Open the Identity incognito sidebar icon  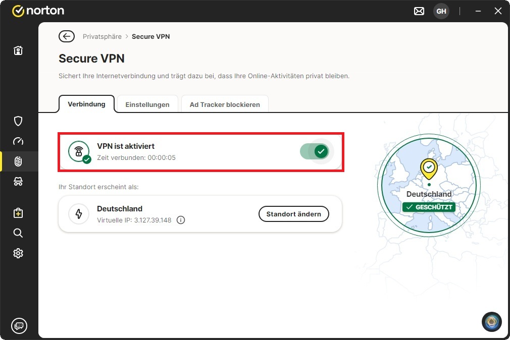click(18, 182)
